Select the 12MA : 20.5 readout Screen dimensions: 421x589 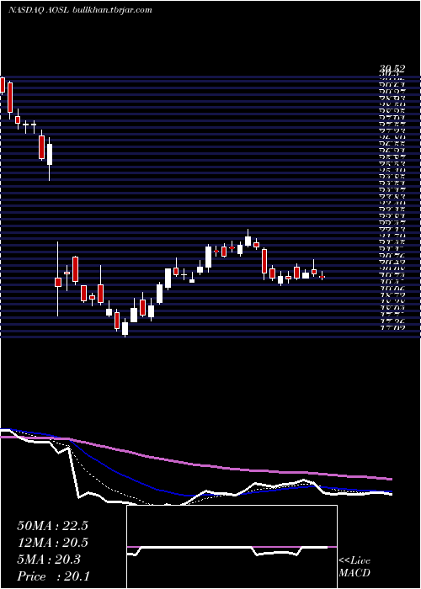pyautogui.click(x=52, y=543)
